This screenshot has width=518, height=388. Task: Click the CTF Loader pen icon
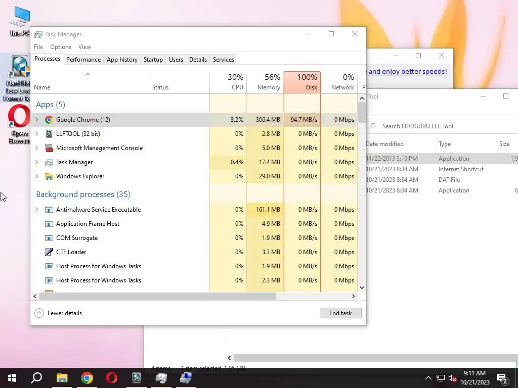[49, 252]
